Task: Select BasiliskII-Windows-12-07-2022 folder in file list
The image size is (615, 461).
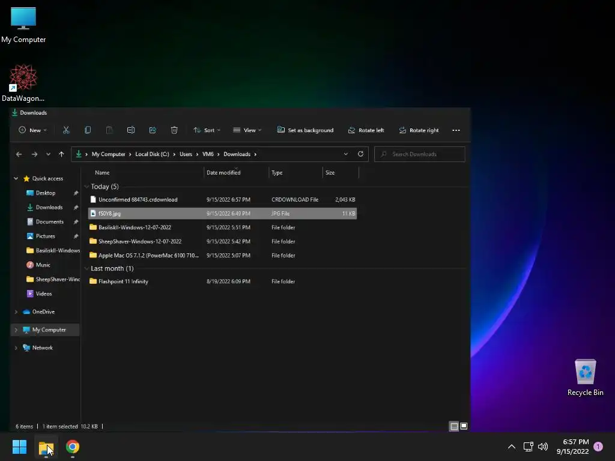Action: (222, 227)
